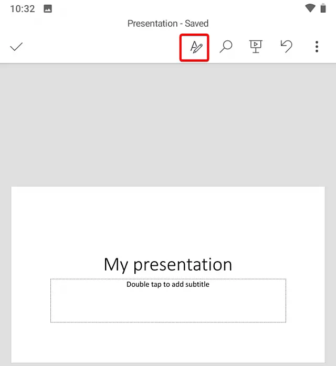Open the search magnifier icon
This screenshot has height=366, width=336.
(x=226, y=47)
